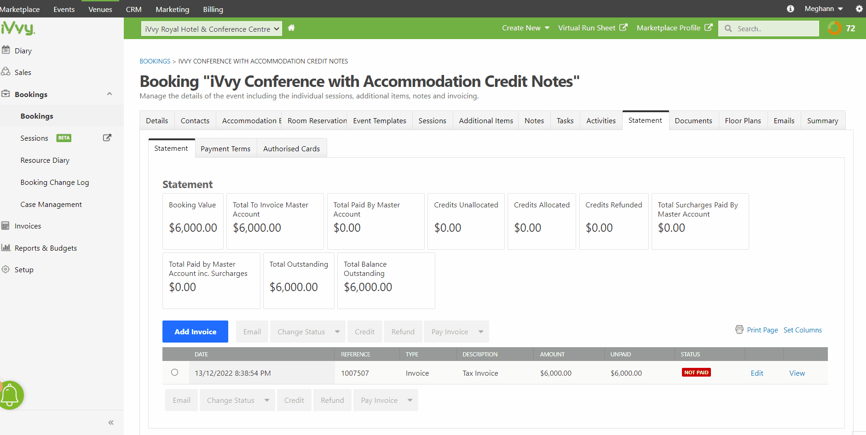Screen dimensions: 866x435
Task: Click the lower Email button
Action: (181, 400)
